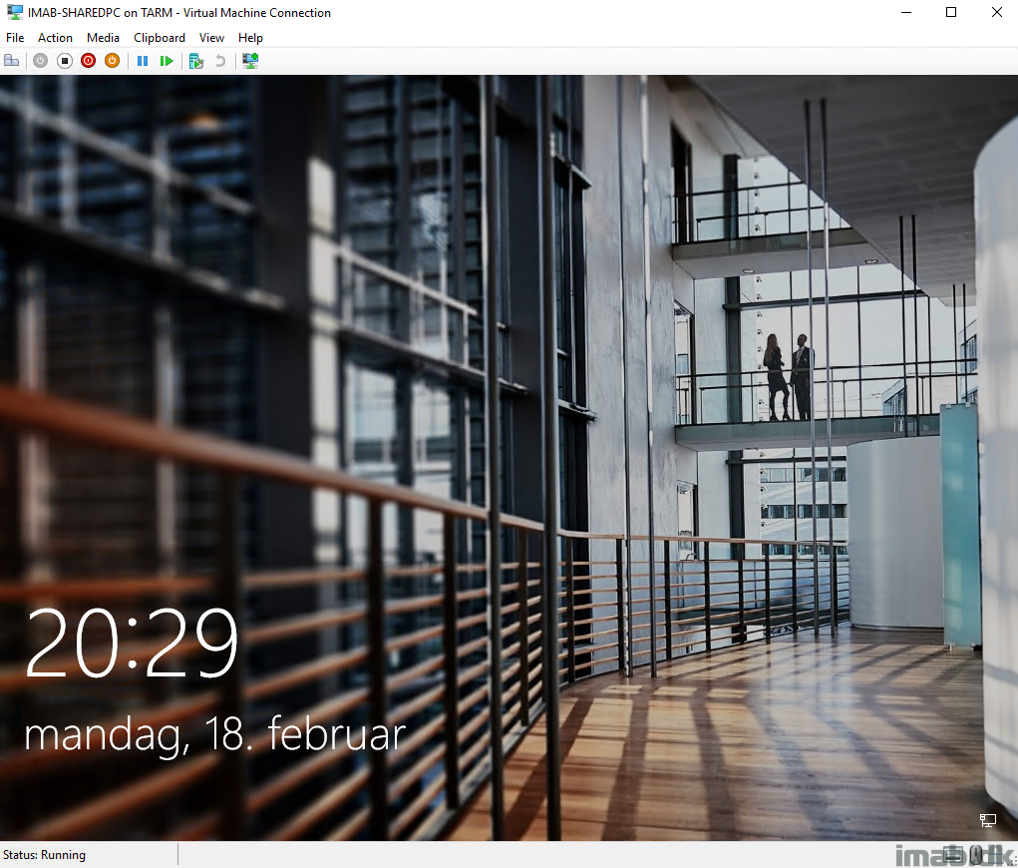This screenshot has width=1018, height=868.
Task: Reset the VM with green play icon
Action: [167, 61]
